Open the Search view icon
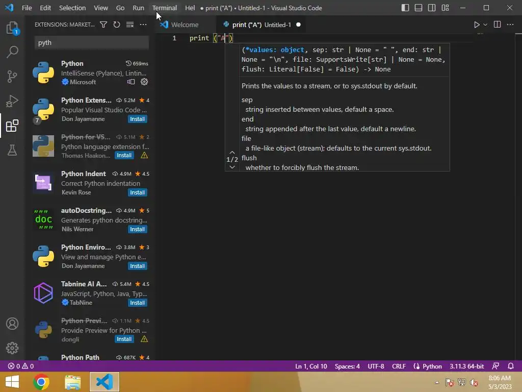The width and height of the screenshot is (522, 392). pyautogui.click(x=12, y=52)
